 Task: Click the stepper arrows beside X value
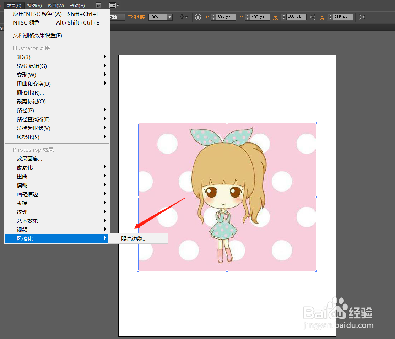pyautogui.click(x=213, y=17)
